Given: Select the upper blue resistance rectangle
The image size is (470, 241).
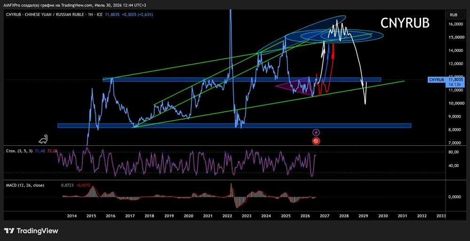Looking at the screenshot, I should point(242,80).
